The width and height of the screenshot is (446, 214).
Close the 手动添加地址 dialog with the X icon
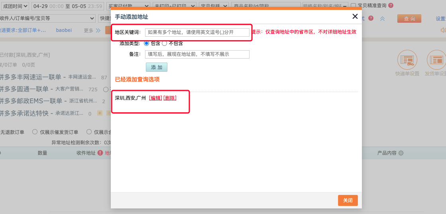click(x=355, y=16)
